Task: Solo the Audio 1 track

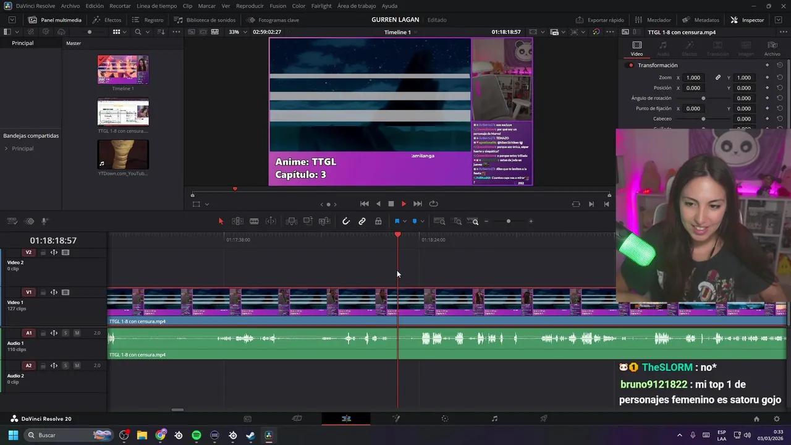Action: (x=65, y=333)
